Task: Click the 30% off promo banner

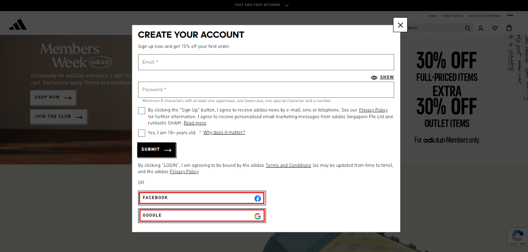Action: tap(447, 97)
